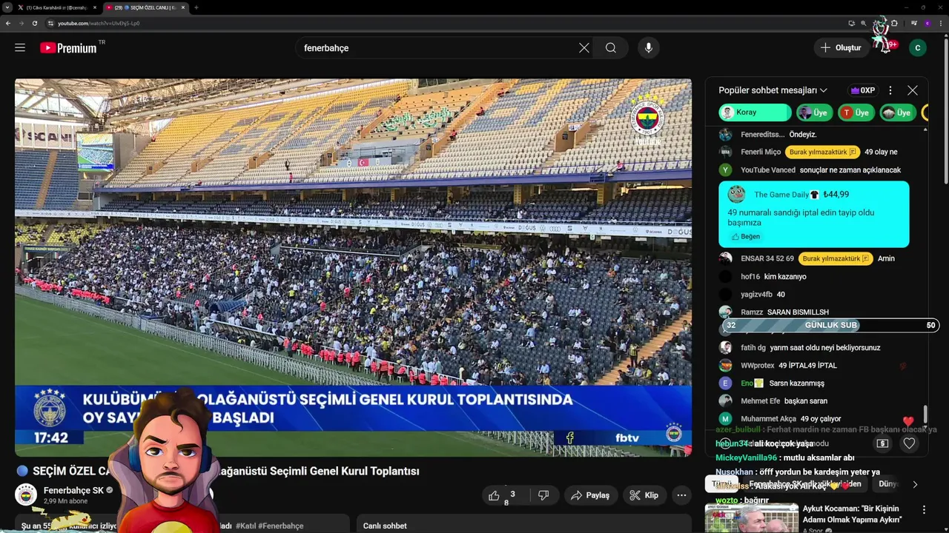The height and width of the screenshot is (533, 949).
Task: Open Burak yılmazaktürk badge next to Fenerli Miço
Action: click(x=822, y=152)
